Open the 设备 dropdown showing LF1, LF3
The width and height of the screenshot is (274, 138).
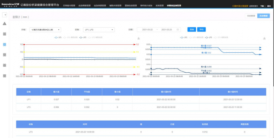tap(99, 30)
